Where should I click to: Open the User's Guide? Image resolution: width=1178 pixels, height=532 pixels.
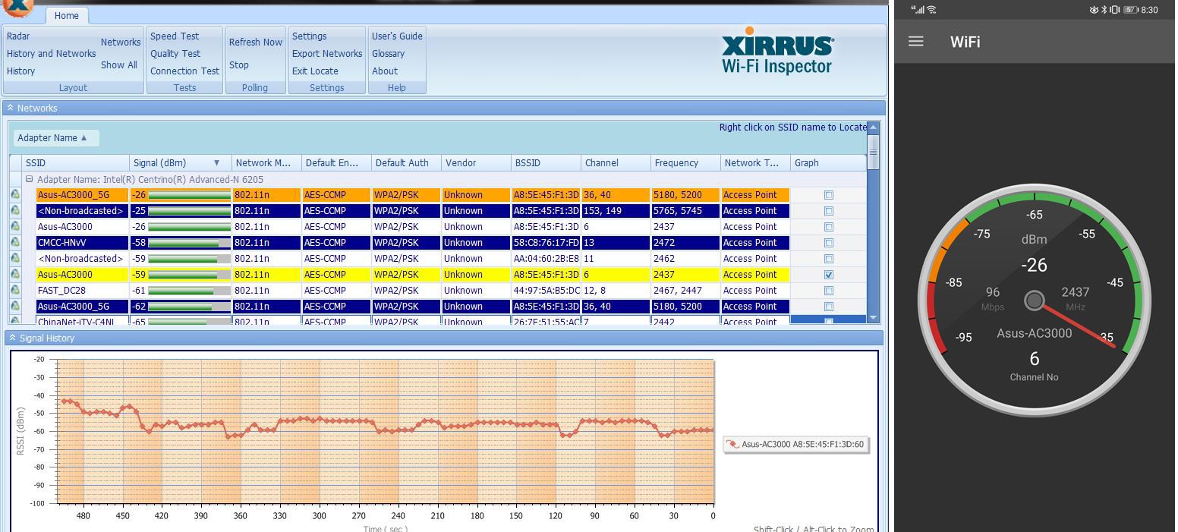coord(397,36)
